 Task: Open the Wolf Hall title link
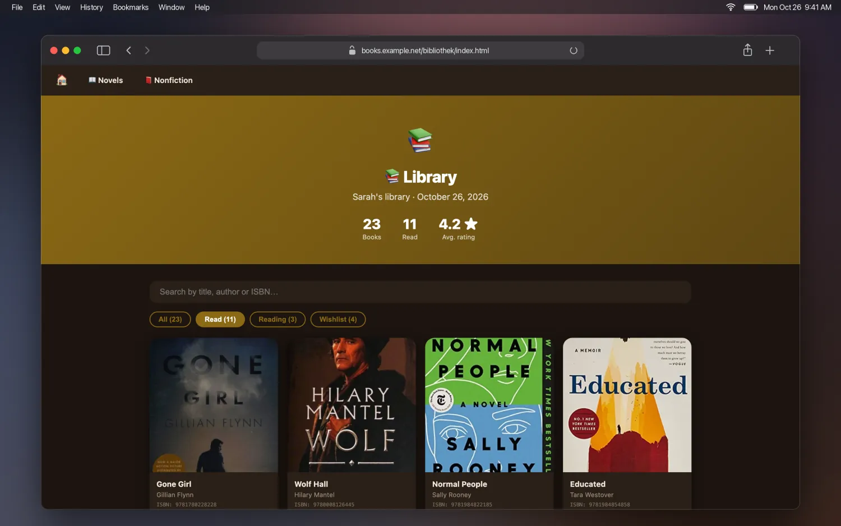(x=311, y=484)
